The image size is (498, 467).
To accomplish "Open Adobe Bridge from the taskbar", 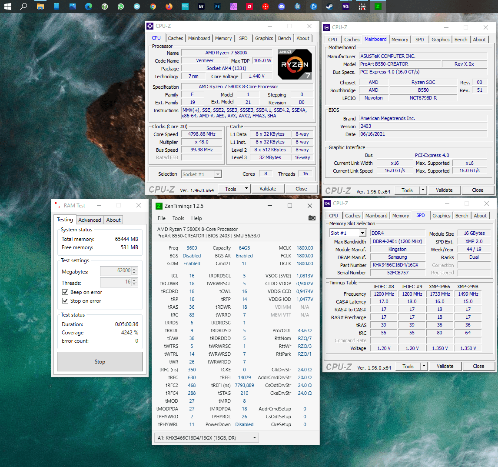I will pyautogui.click(x=201, y=7).
